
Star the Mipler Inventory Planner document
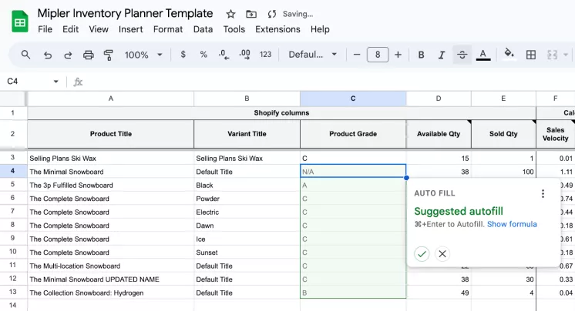230,15
